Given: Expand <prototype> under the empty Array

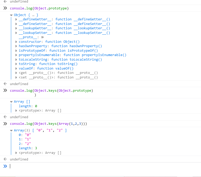Looking at the screenshot, I should pyautogui.click(x=16, y=111).
